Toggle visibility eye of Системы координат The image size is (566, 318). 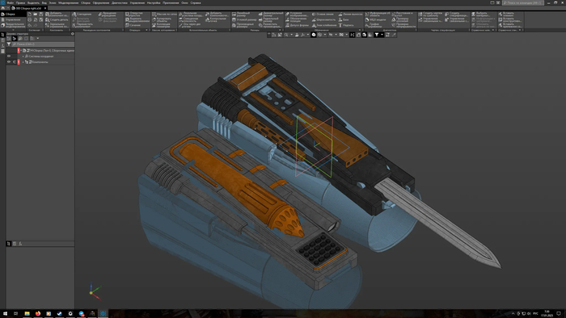click(x=9, y=56)
